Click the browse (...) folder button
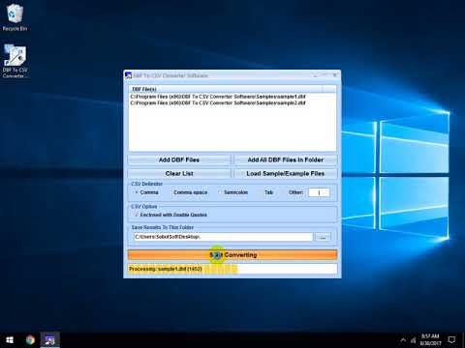The image size is (465, 348). (x=323, y=237)
